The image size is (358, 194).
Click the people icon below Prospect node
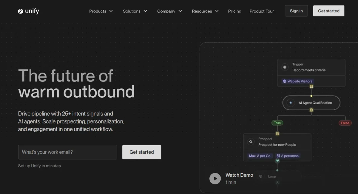click(277, 161)
